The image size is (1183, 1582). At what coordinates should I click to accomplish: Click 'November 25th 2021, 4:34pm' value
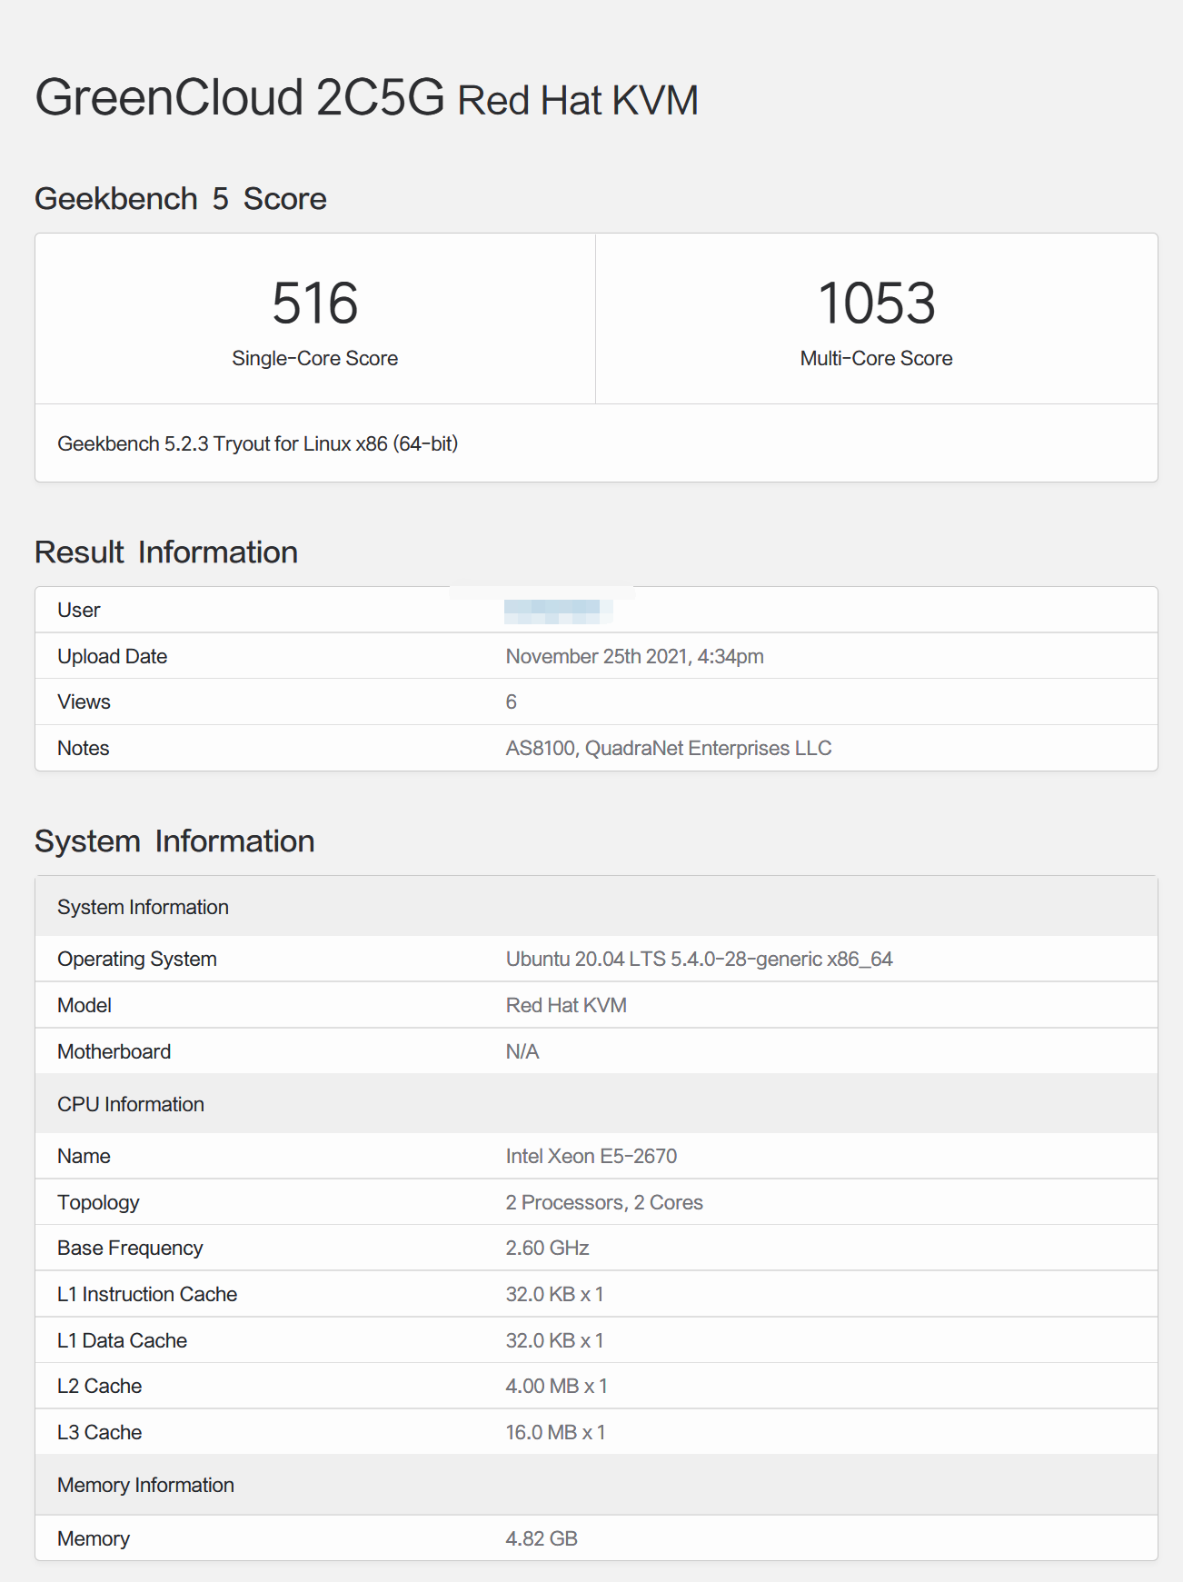(634, 656)
